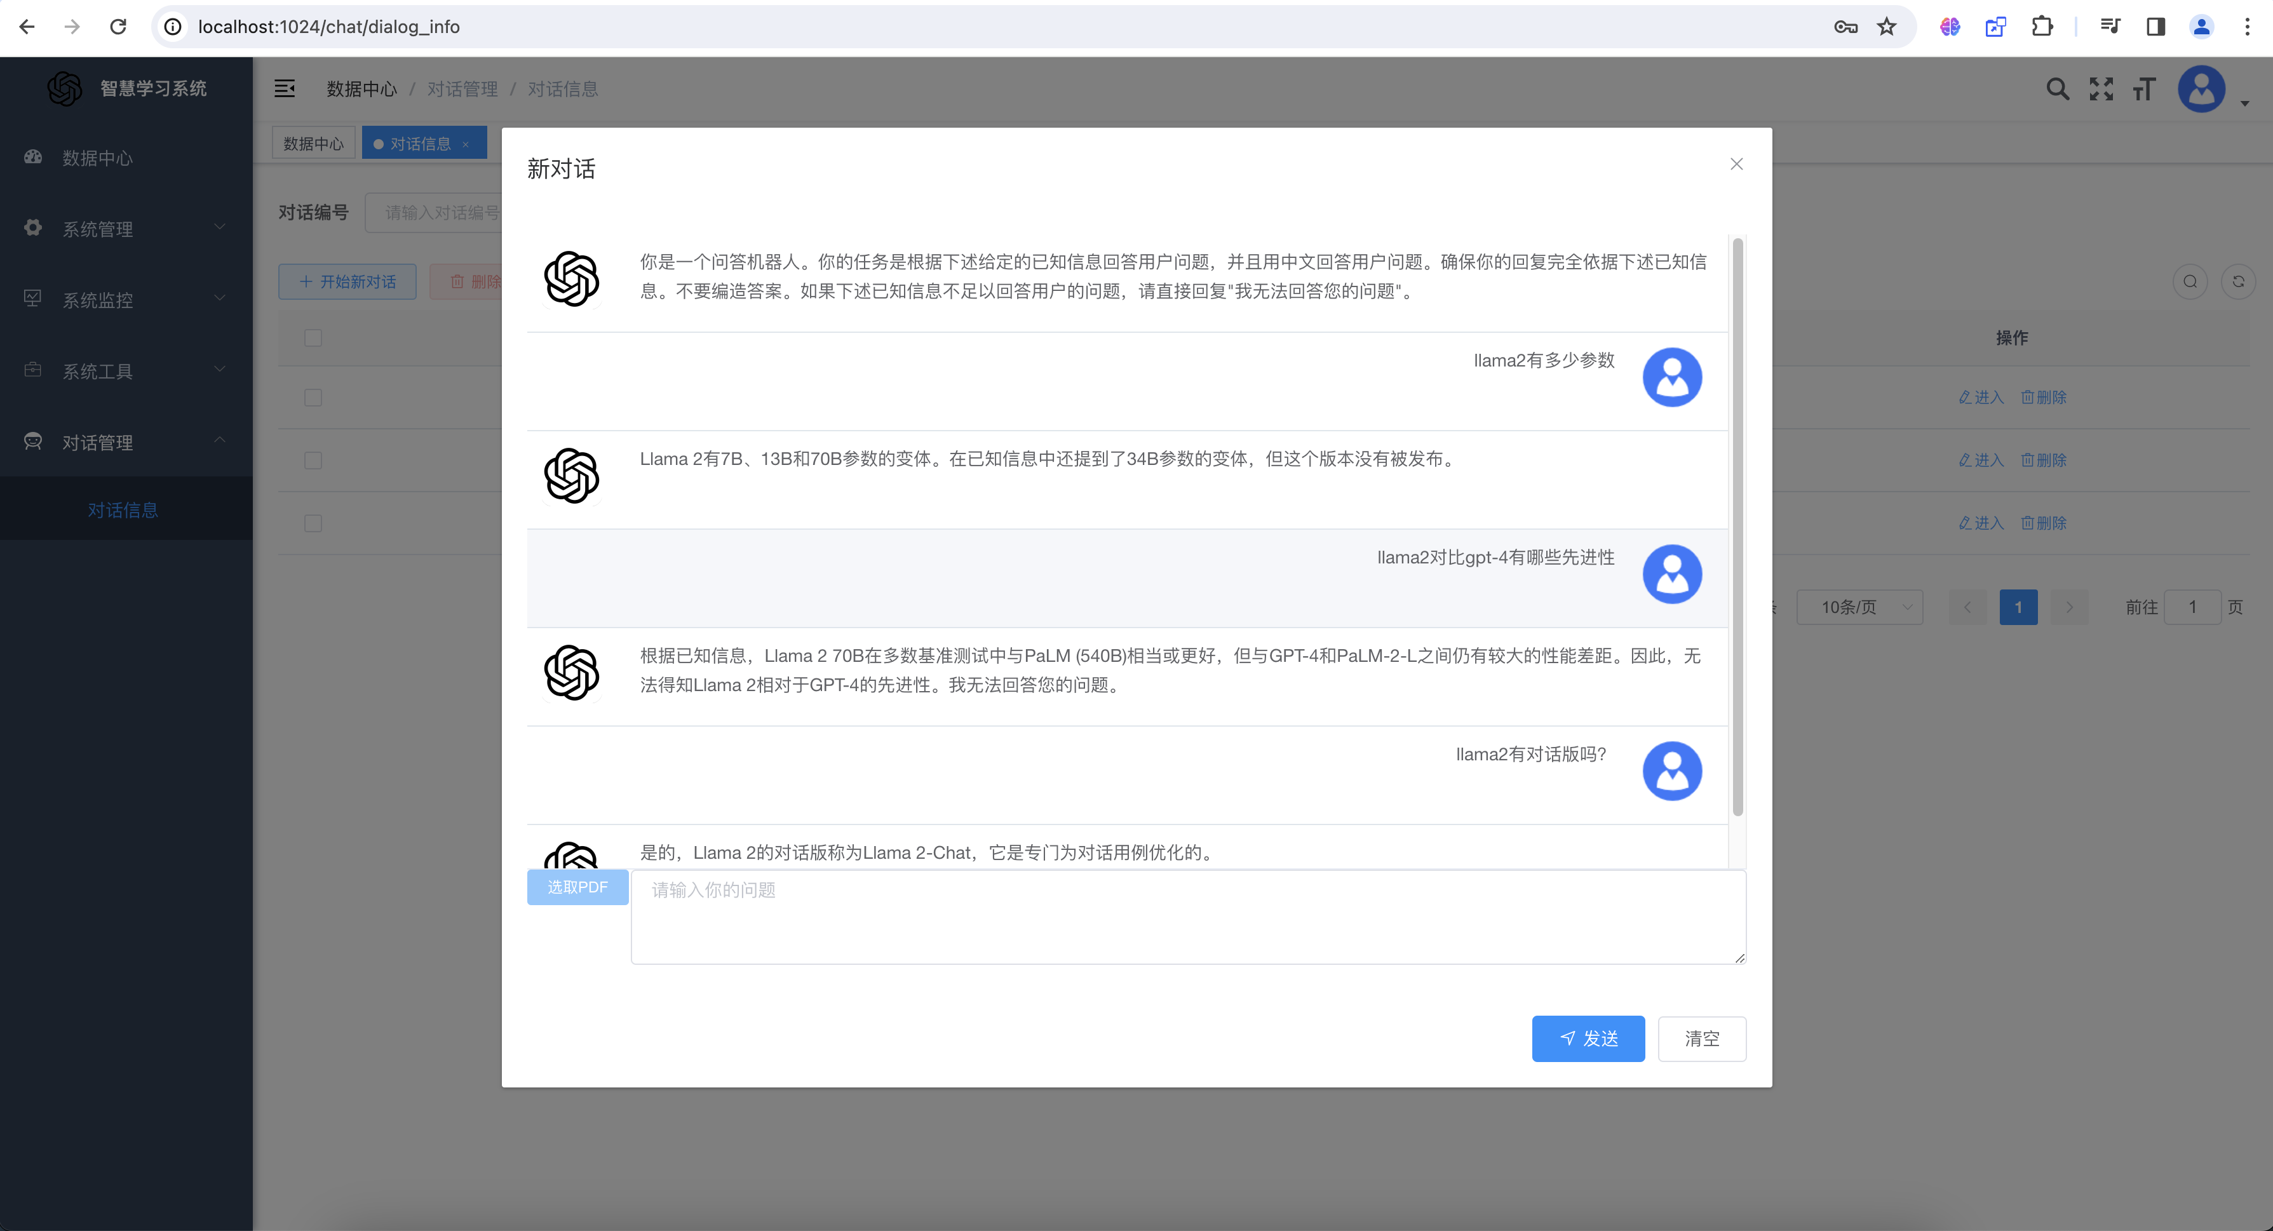
Task: Open the browser extensions puzzle icon
Action: click(2042, 27)
